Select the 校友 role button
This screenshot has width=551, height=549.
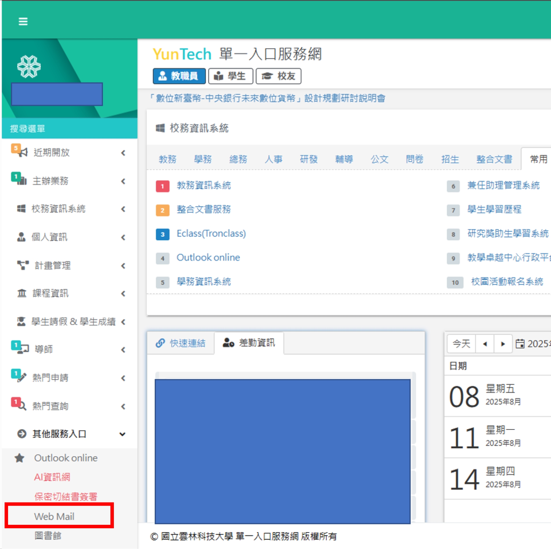278,76
